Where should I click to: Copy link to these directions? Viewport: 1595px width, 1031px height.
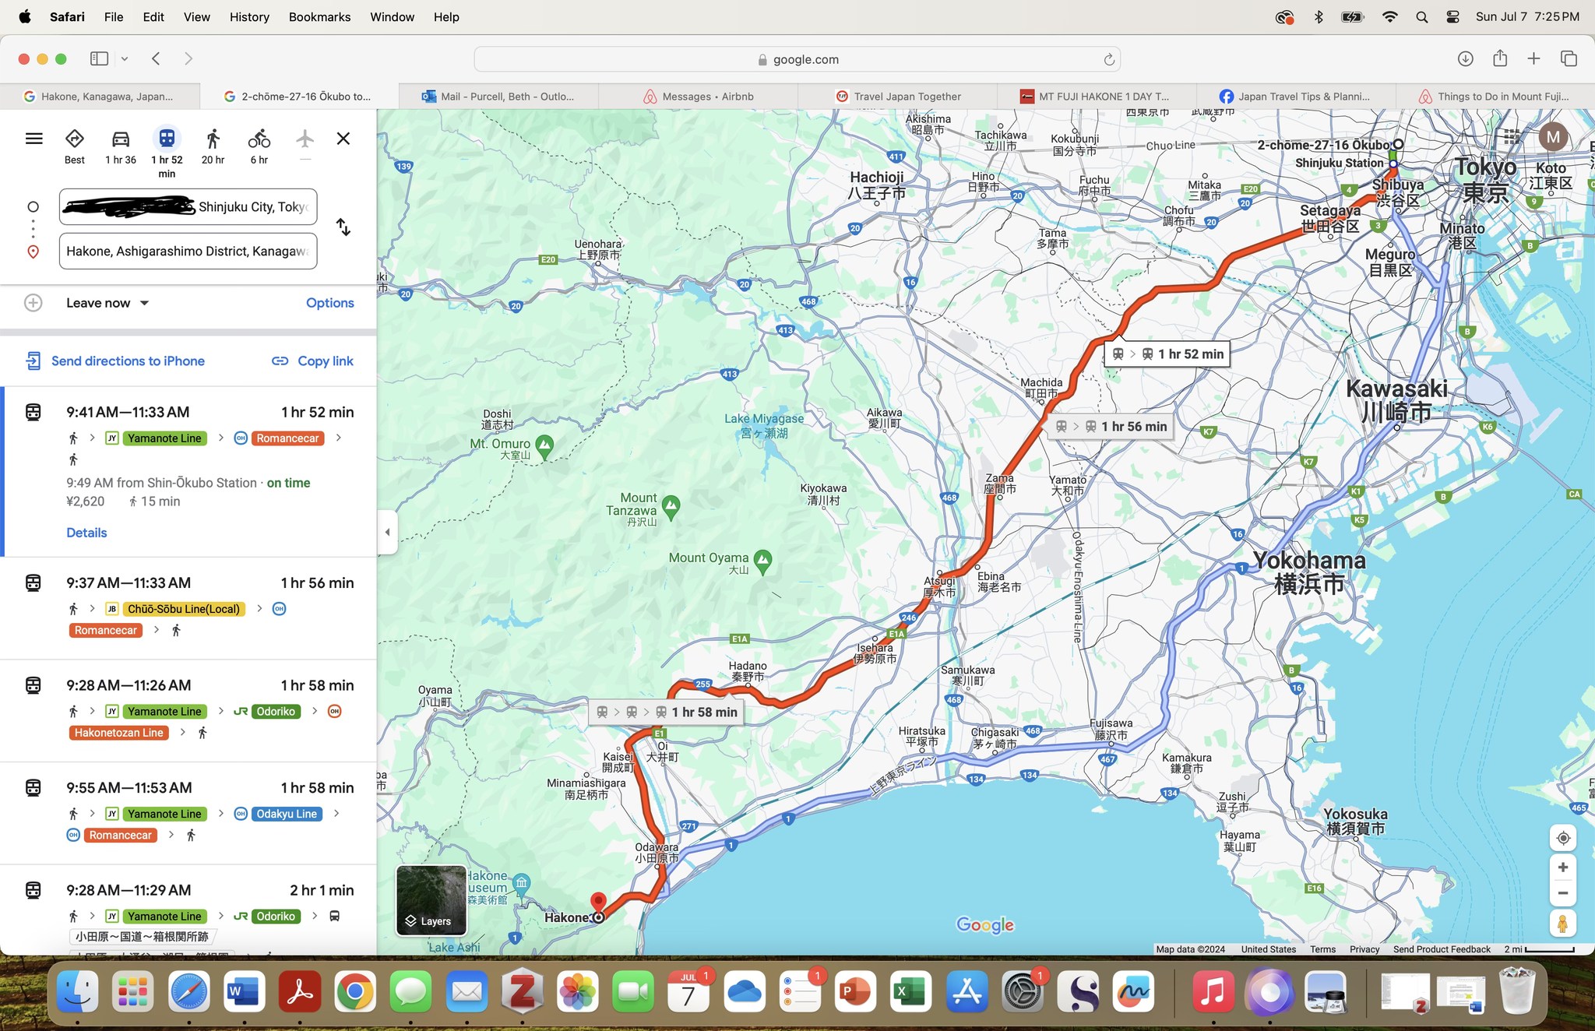[312, 361]
